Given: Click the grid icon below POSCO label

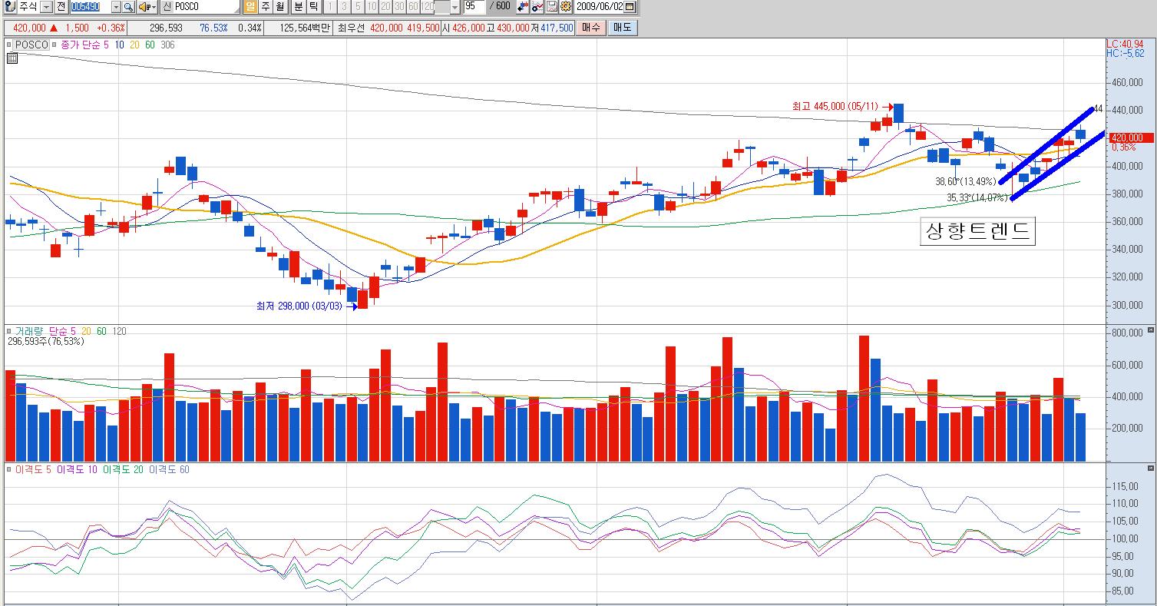Looking at the screenshot, I should pos(12,58).
